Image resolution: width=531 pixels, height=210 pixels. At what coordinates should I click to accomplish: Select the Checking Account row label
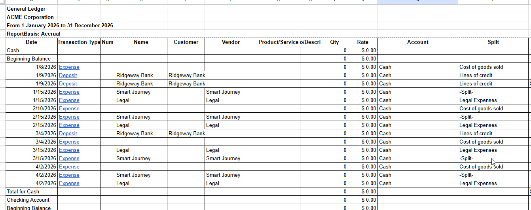click(28, 200)
